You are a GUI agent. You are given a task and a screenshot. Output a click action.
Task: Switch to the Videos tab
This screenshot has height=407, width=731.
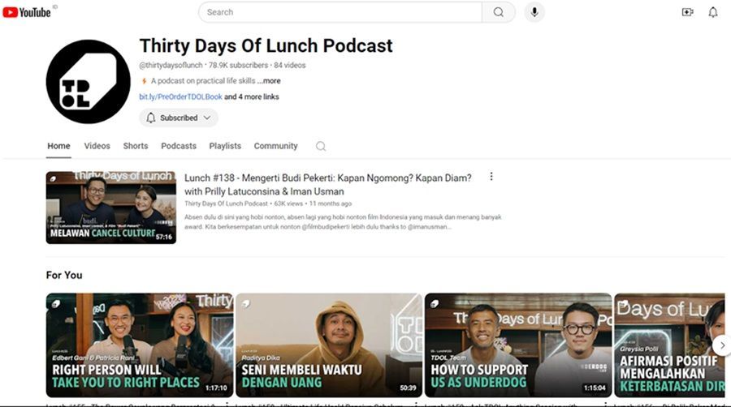pyautogui.click(x=97, y=146)
